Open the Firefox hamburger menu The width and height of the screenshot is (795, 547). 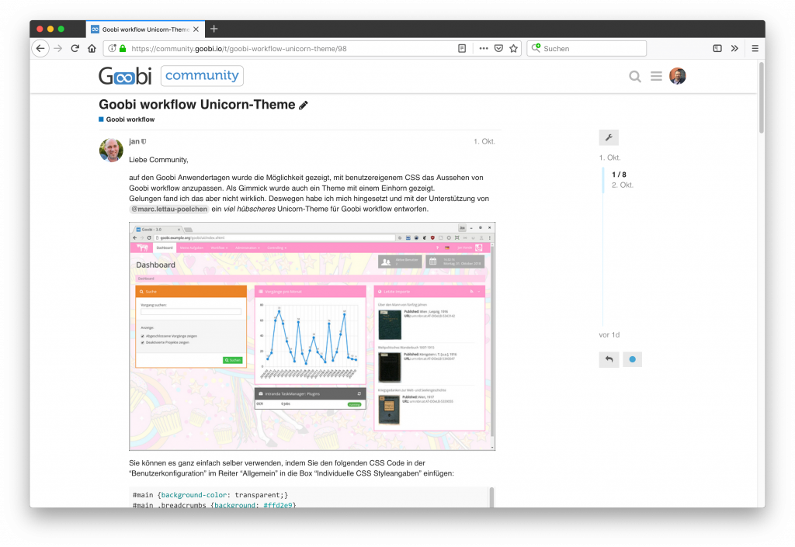click(x=755, y=49)
